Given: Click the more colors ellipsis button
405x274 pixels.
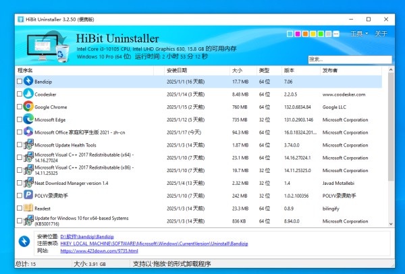Looking at the screenshot, I should click(x=336, y=34).
